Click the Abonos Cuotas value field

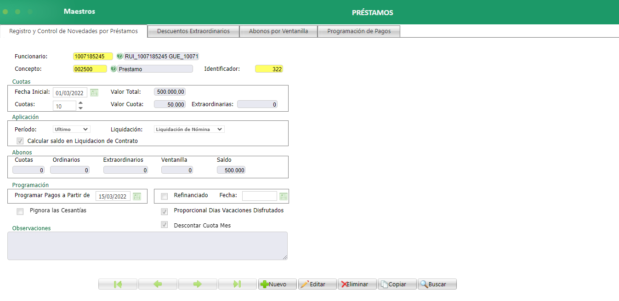[28, 170]
